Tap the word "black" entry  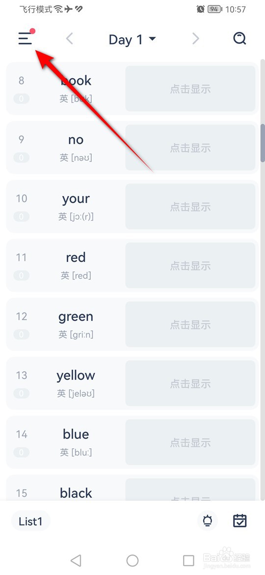[x=76, y=493]
